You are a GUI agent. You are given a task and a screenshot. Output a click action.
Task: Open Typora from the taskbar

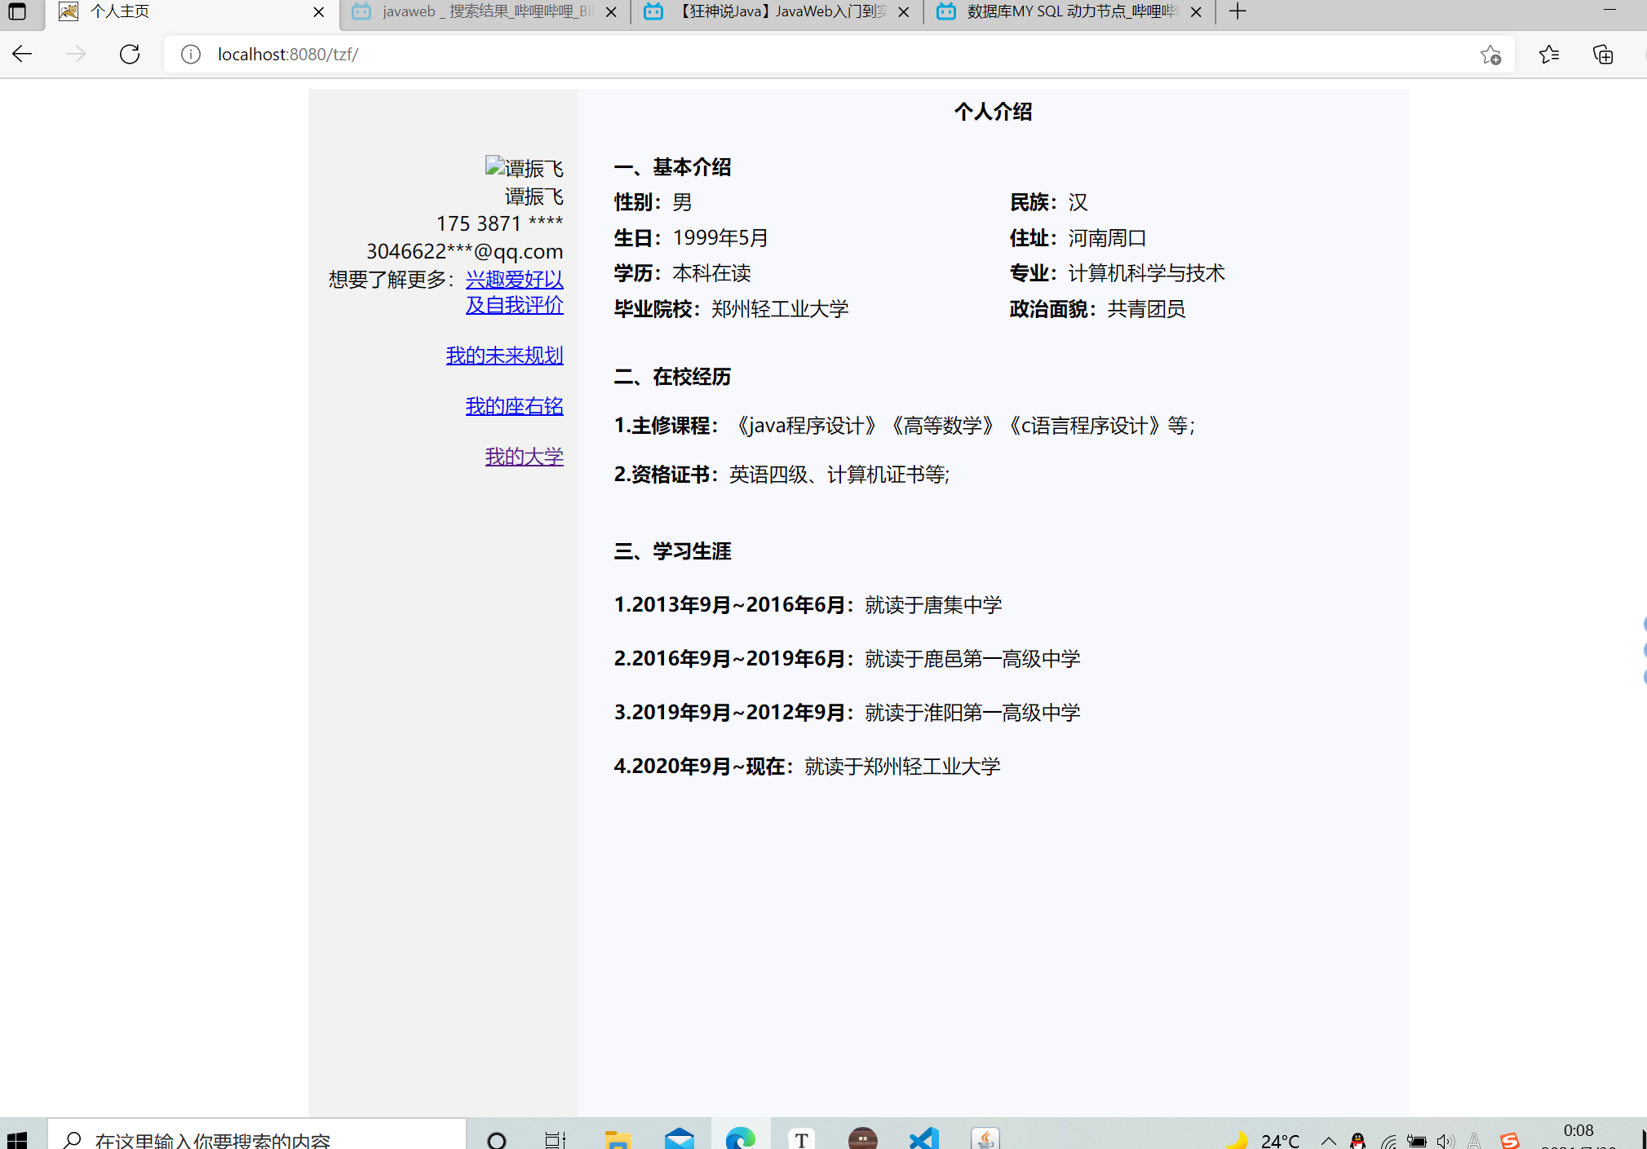coord(801,1138)
